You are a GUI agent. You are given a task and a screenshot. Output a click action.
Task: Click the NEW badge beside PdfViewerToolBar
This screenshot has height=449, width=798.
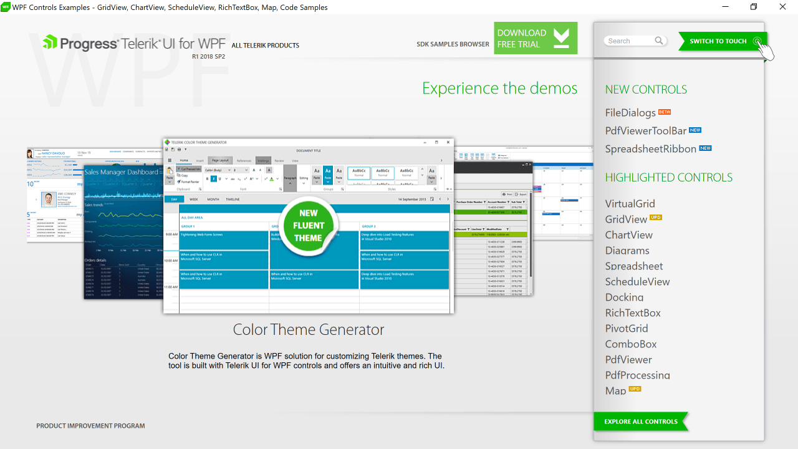pyautogui.click(x=695, y=130)
